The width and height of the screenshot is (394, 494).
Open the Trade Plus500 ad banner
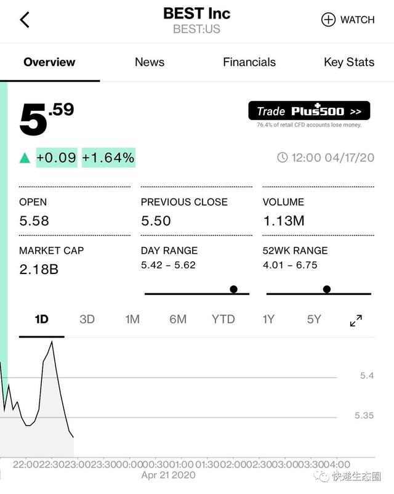click(309, 111)
